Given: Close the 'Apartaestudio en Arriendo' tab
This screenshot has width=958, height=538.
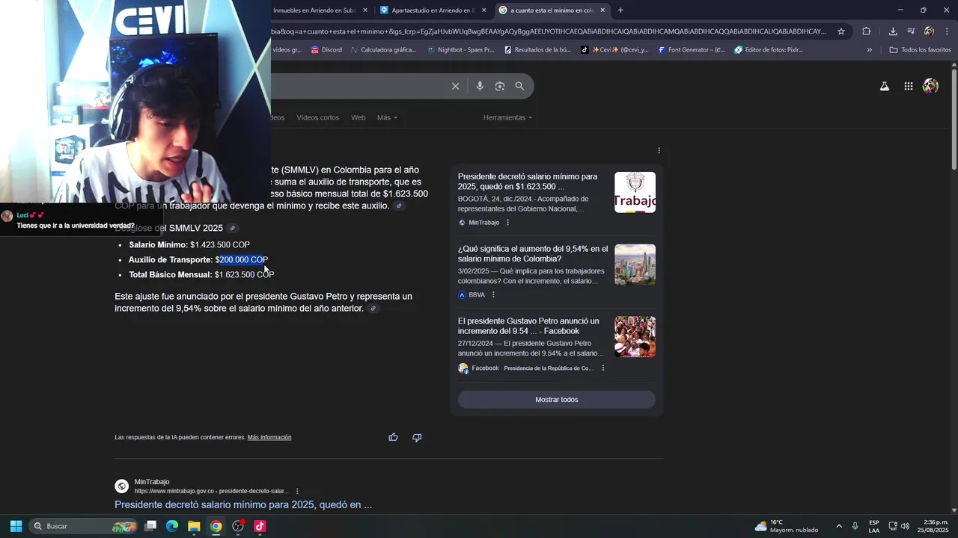Looking at the screenshot, I should click(483, 10).
